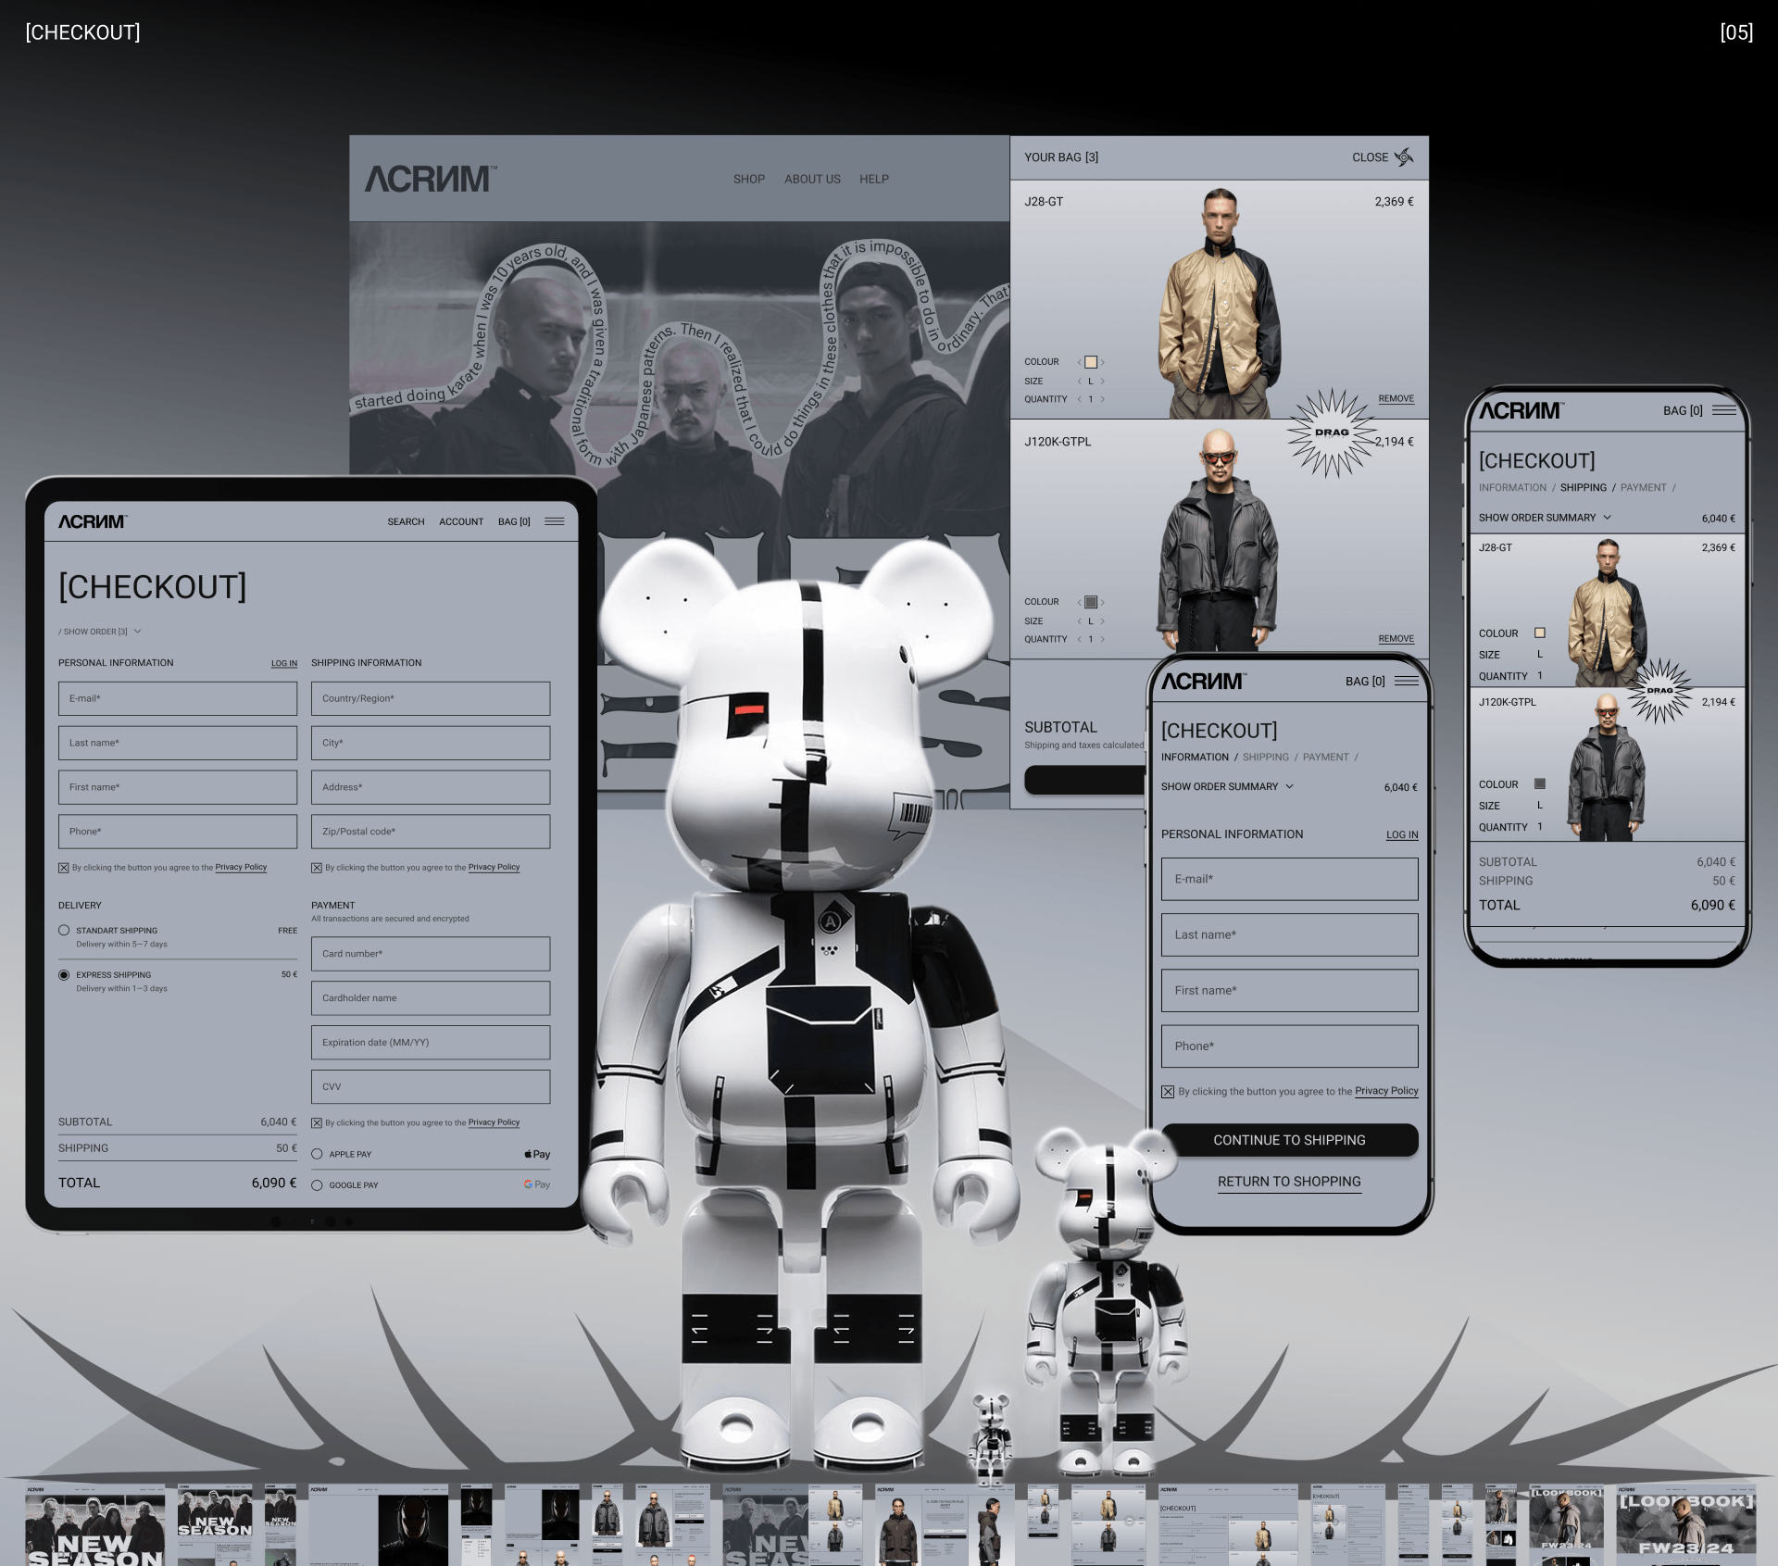Toggle Privacy Policy checkbox under personal information
The width and height of the screenshot is (1778, 1566).
point(64,868)
